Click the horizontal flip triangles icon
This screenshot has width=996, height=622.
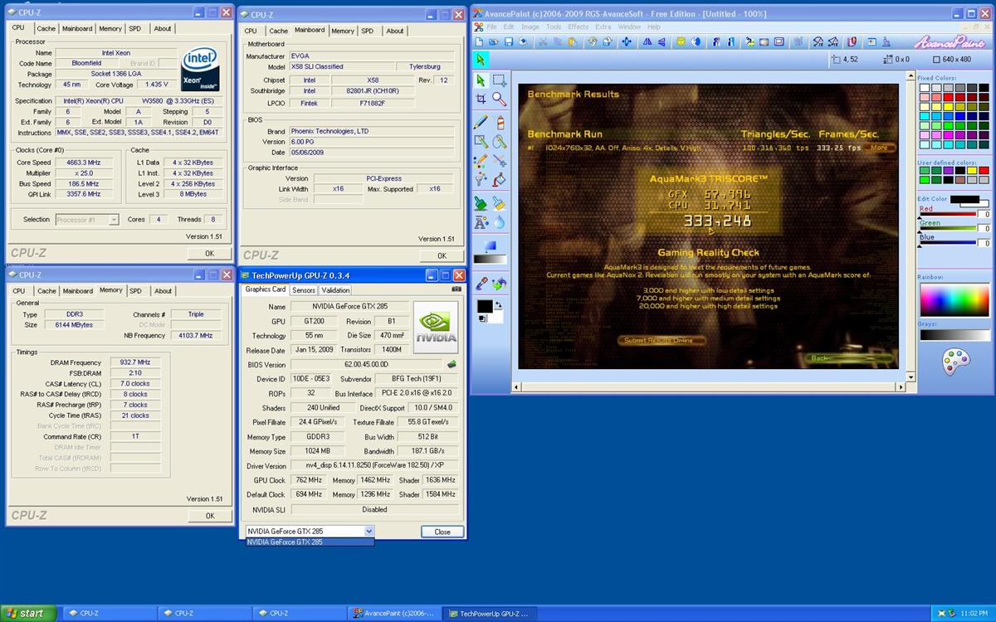(x=647, y=41)
